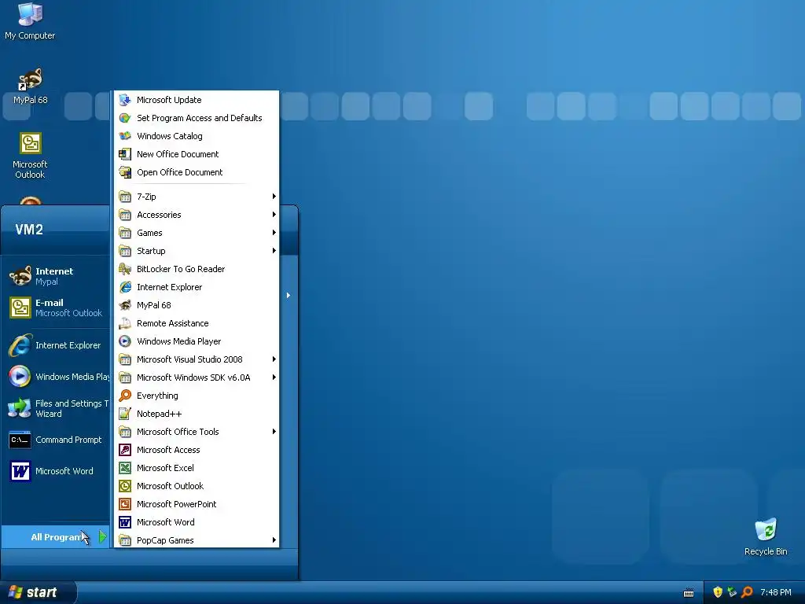Expand the Games submenu
The image size is (805, 604).
[x=196, y=233]
